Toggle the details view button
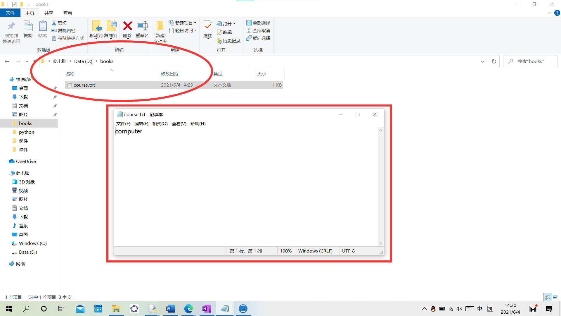Screen dimensions: 561x316 pyautogui.click(x=547, y=297)
